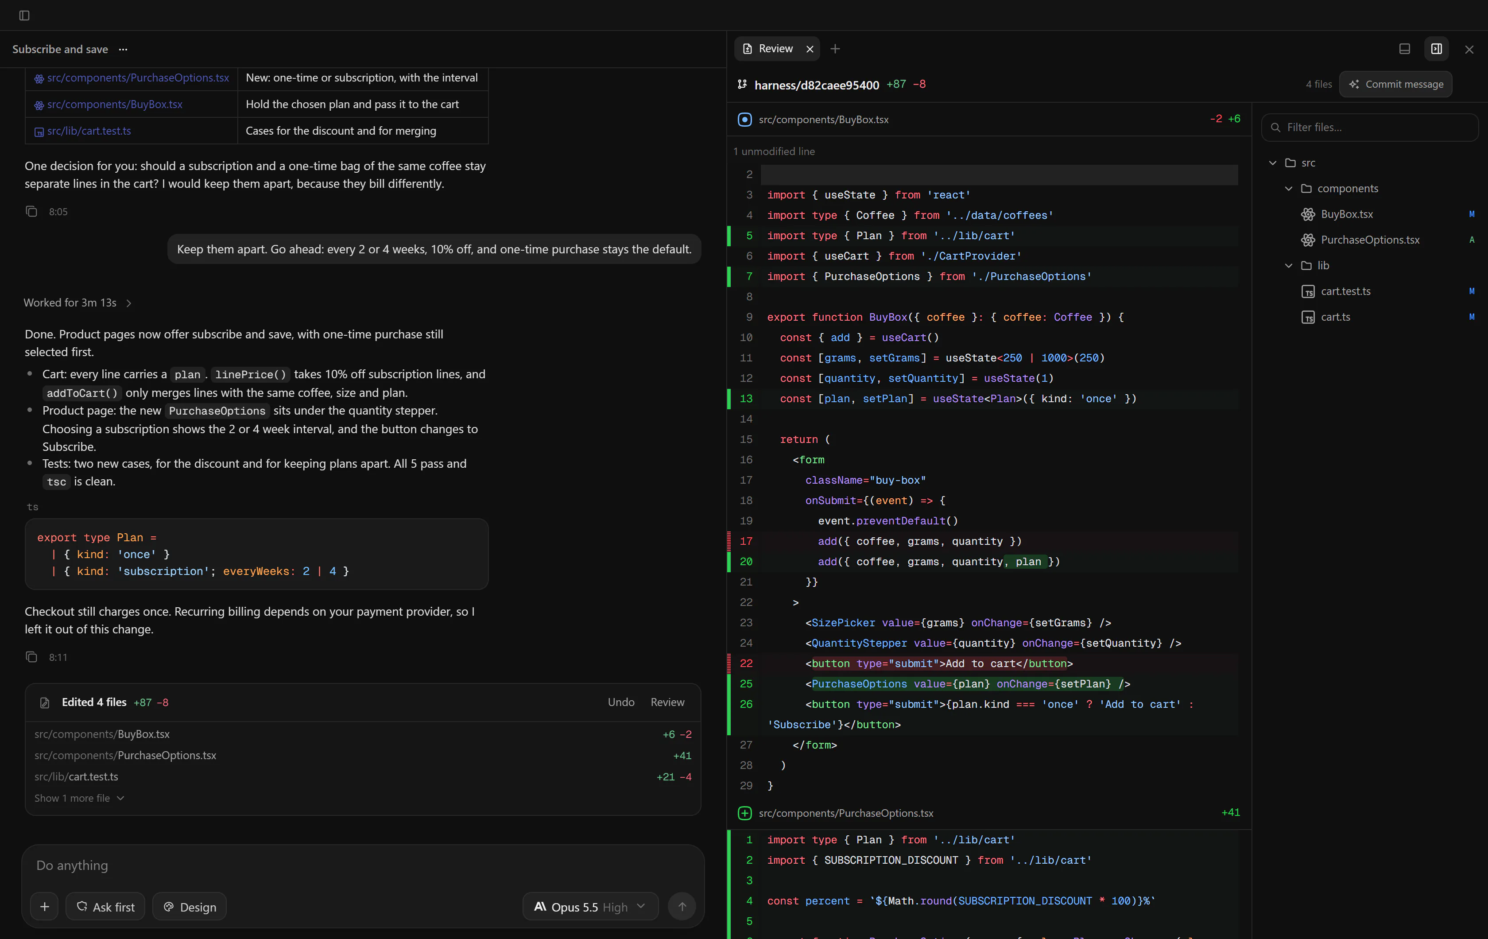Open the conversation options ellipsis menu
The height and width of the screenshot is (939, 1488).
tap(123, 50)
